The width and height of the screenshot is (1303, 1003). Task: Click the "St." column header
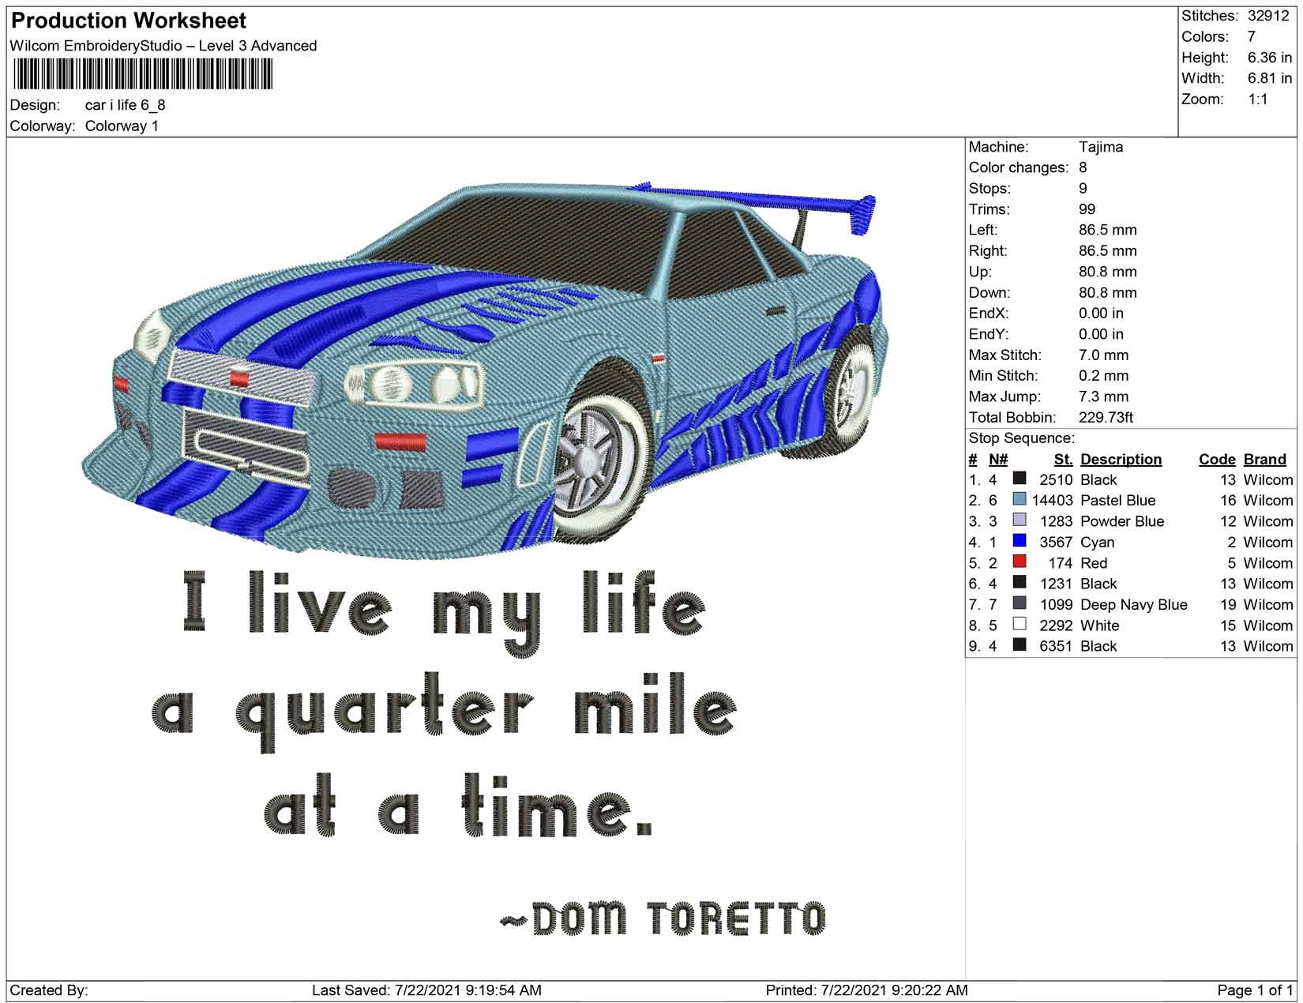point(1063,460)
